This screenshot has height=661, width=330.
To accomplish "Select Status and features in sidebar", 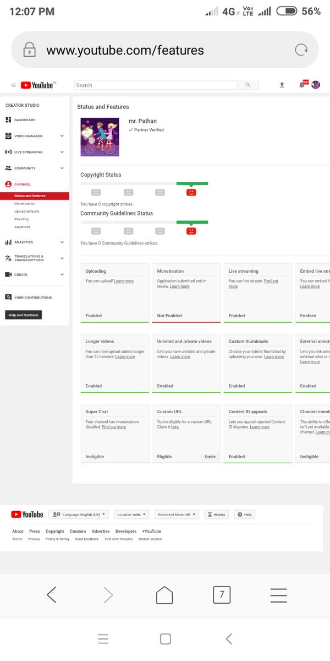I will pyautogui.click(x=35, y=196).
